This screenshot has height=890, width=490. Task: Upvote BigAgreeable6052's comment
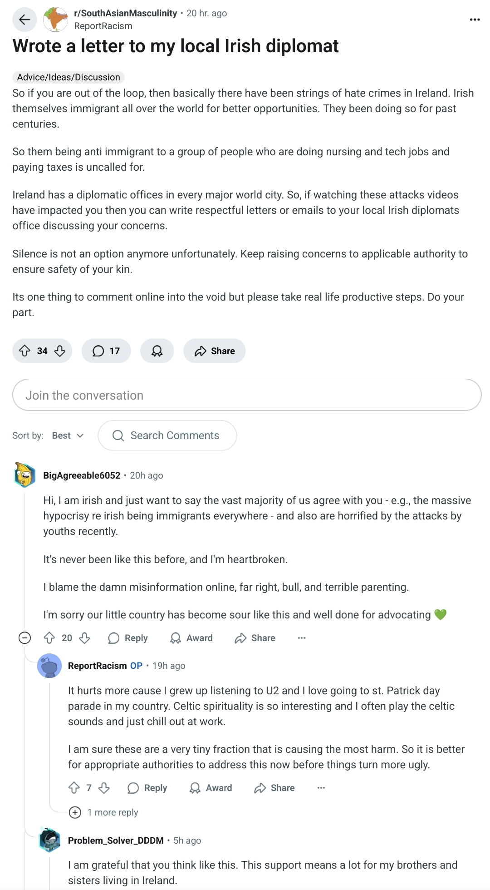pos(49,638)
